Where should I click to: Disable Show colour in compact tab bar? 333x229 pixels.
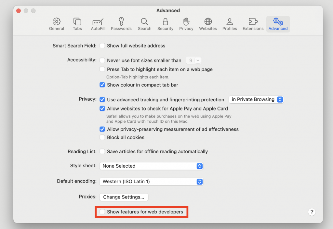tap(102, 85)
